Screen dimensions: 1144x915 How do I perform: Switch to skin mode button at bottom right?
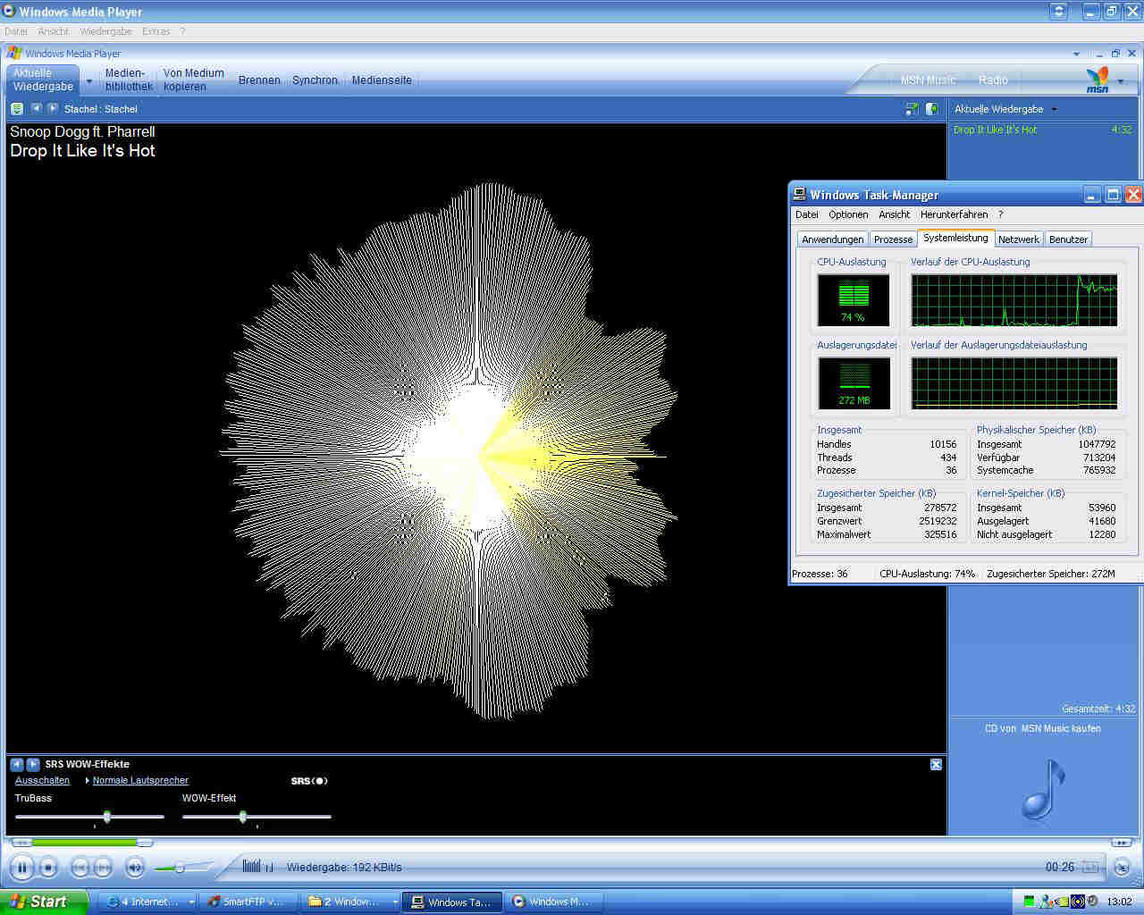(1122, 867)
